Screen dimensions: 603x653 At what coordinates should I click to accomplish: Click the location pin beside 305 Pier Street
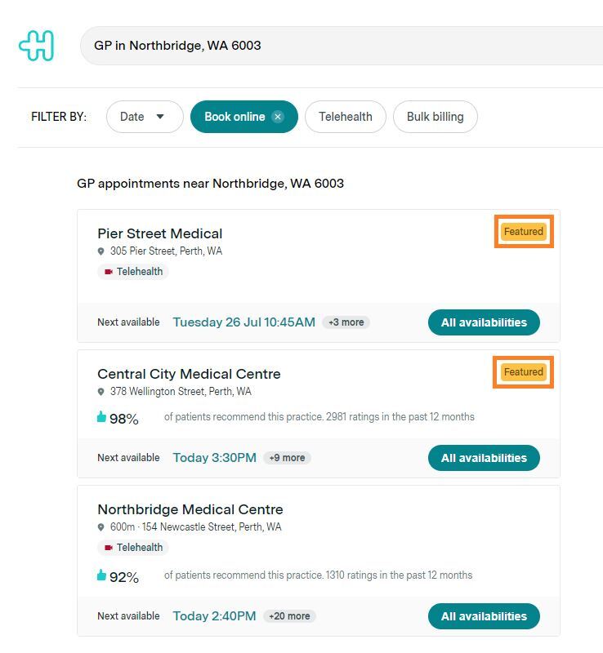pyautogui.click(x=101, y=251)
